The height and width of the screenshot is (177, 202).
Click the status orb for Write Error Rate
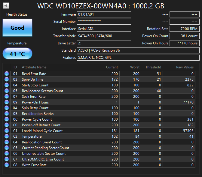[7, 165]
